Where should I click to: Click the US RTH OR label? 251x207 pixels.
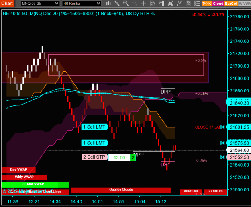click(x=216, y=191)
